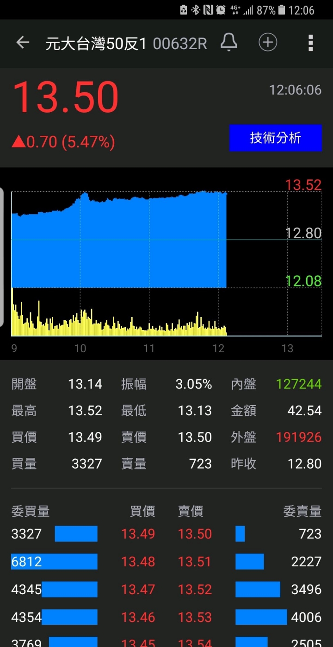Tap the Bluetooth status bar icon
This screenshot has height=647, width=333.
196,10
